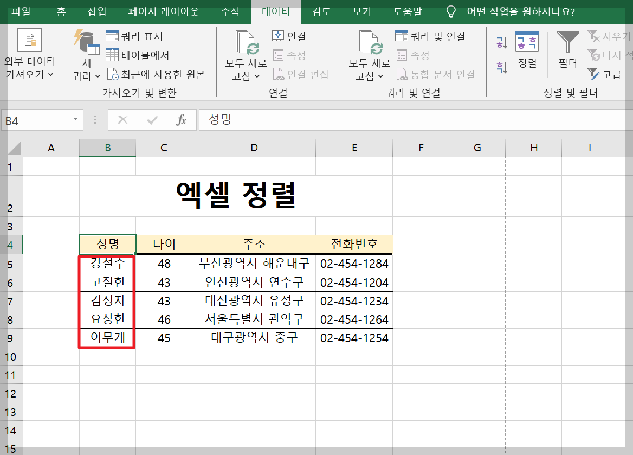This screenshot has width=633, height=455.
Task: Show the 쿼리 및 연결 pane icon
Action: (401, 35)
